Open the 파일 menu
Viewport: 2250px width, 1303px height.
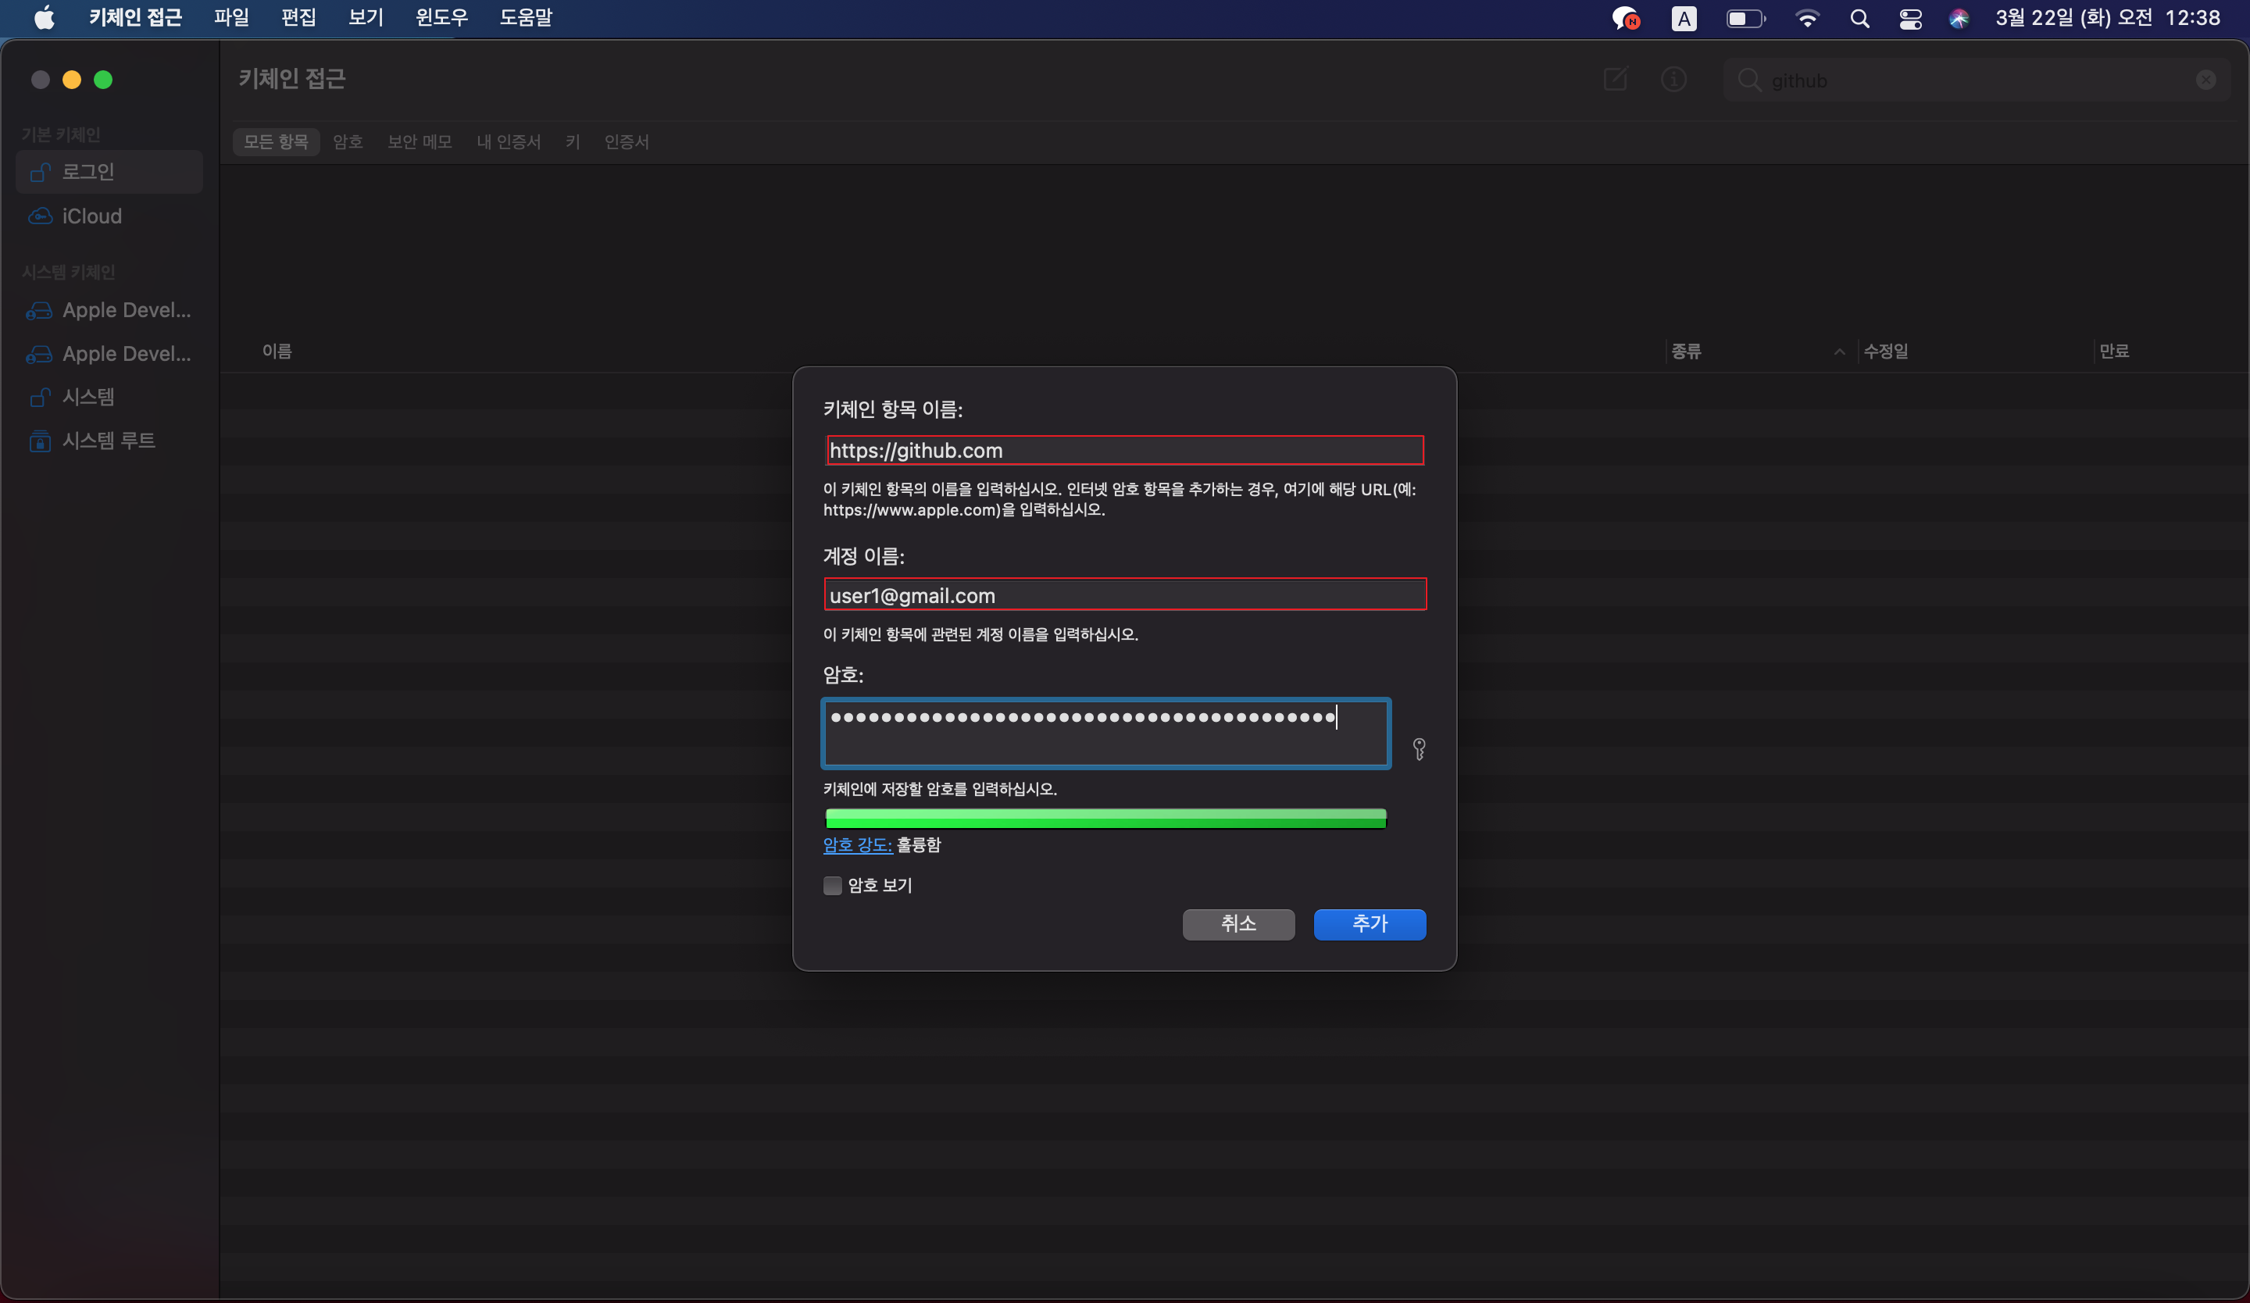[x=231, y=18]
